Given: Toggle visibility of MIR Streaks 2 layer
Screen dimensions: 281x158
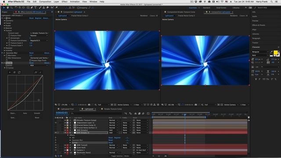Looking at the screenshot, I should tap(56, 133).
